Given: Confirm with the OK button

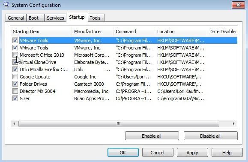Looking at the screenshot, I should [123, 152].
